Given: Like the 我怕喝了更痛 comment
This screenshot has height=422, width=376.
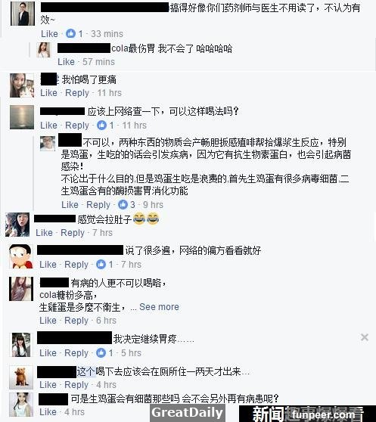Looking at the screenshot, I should click(48, 93).
